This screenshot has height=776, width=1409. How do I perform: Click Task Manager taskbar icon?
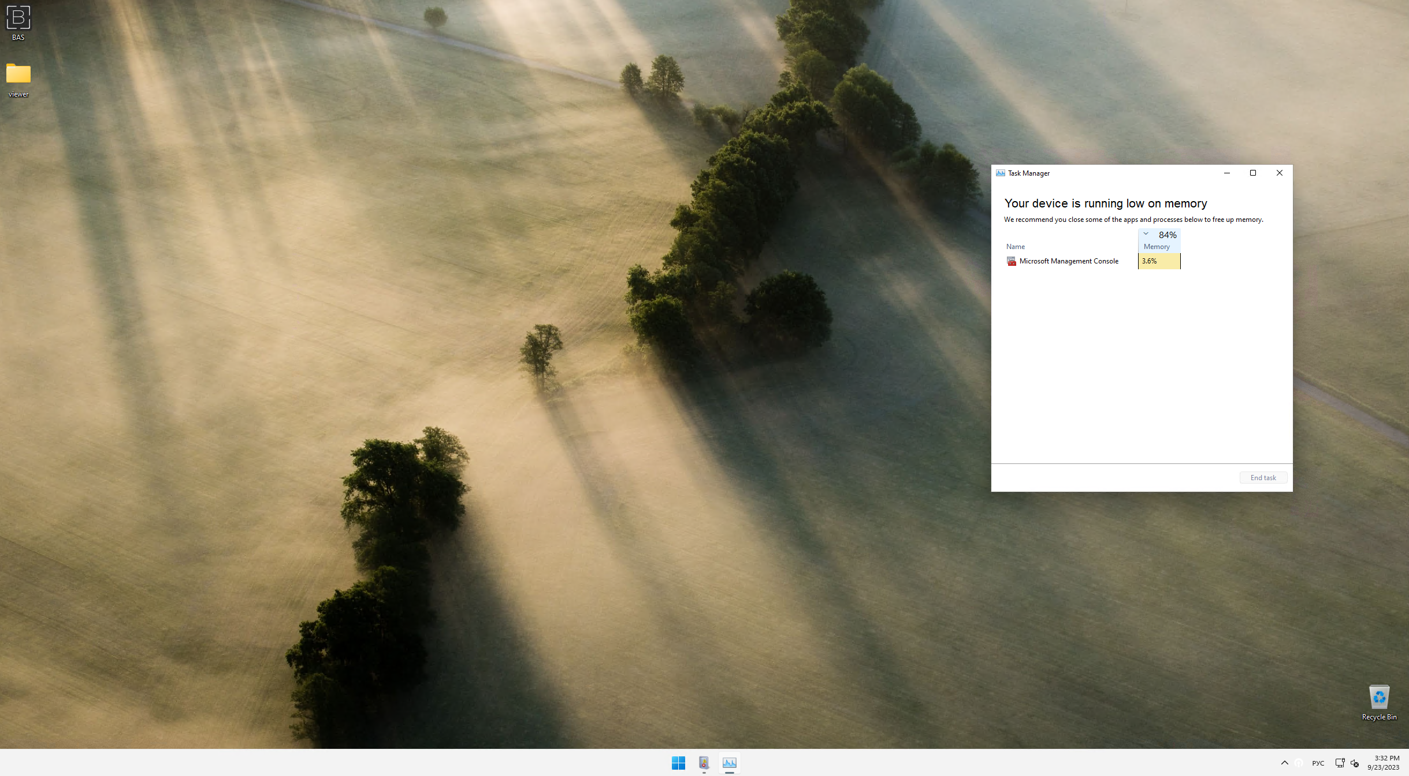730,763
